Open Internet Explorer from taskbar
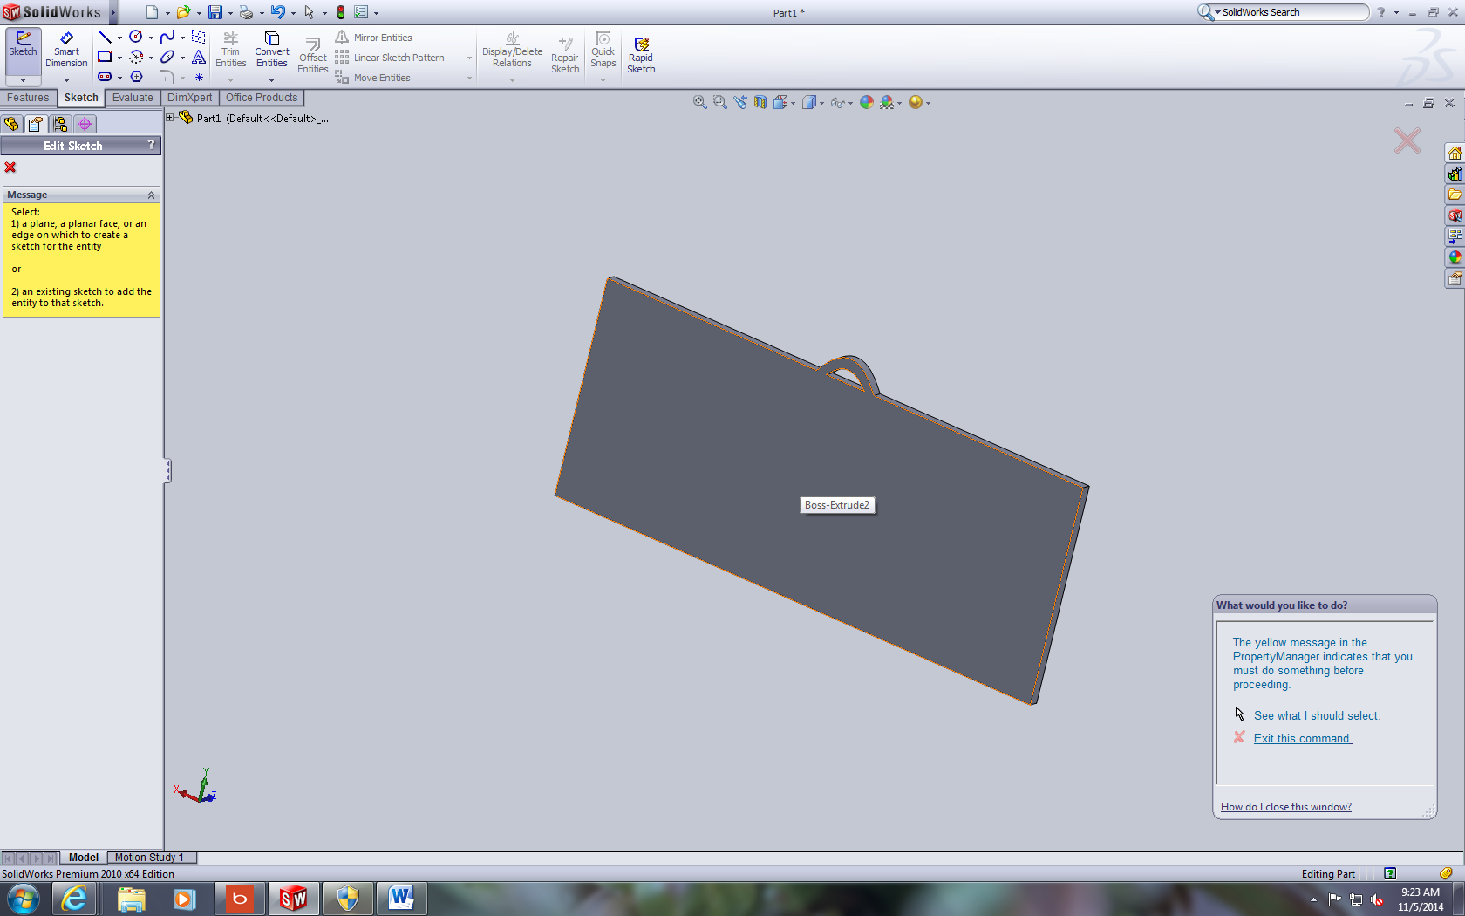 point(75,899)
